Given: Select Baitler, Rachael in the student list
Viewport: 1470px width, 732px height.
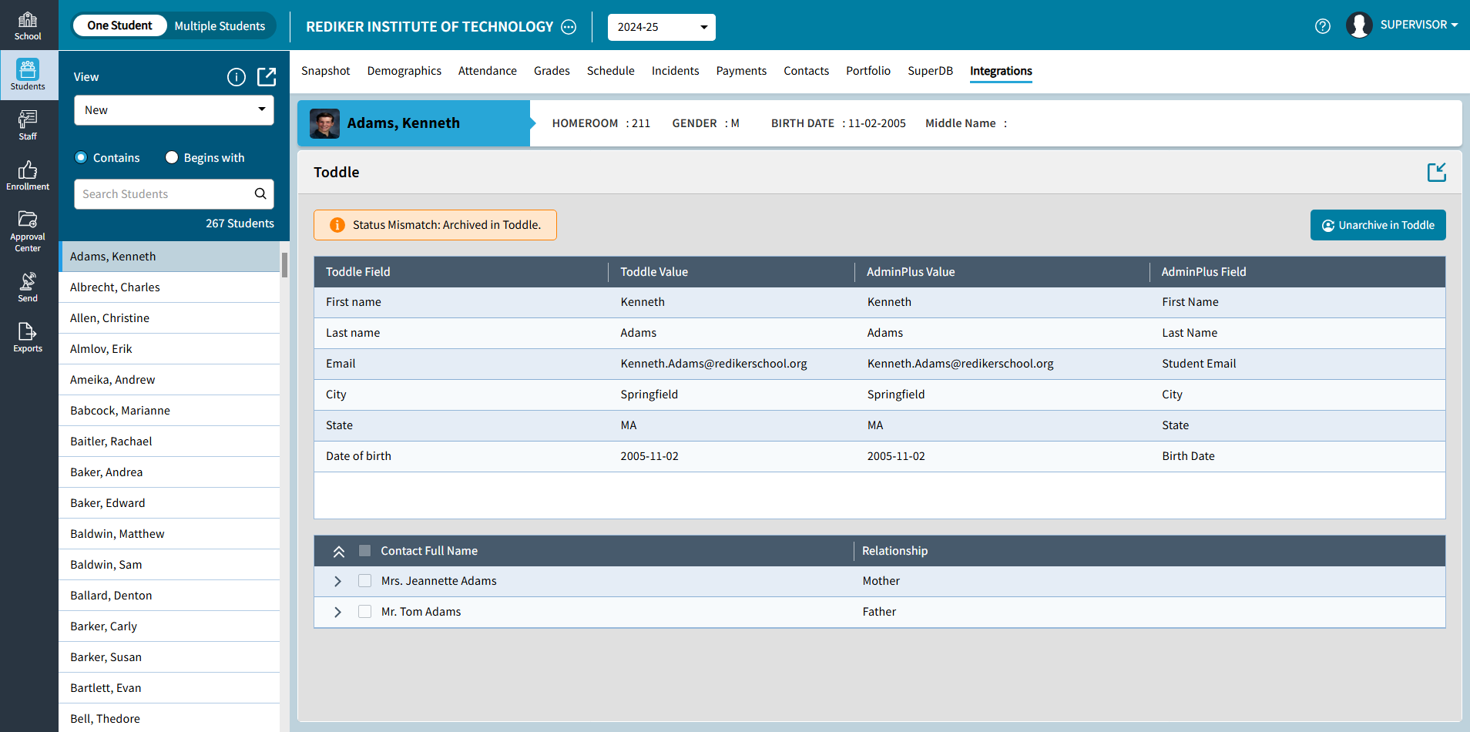Looking at the screenshot, I should (x=169, y=442).
